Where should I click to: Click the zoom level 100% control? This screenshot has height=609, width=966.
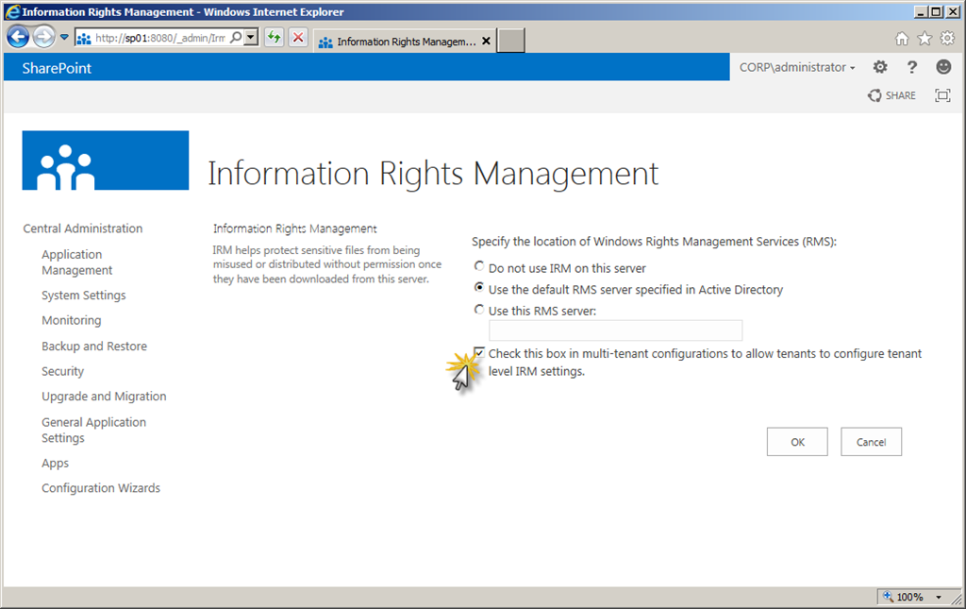coord(903,597)
